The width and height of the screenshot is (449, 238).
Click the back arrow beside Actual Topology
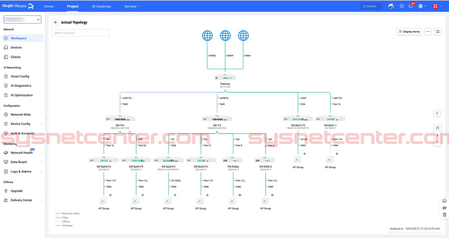click(x=56, y=22)
